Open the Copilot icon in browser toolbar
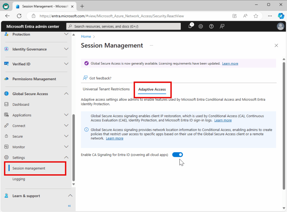 281,16
